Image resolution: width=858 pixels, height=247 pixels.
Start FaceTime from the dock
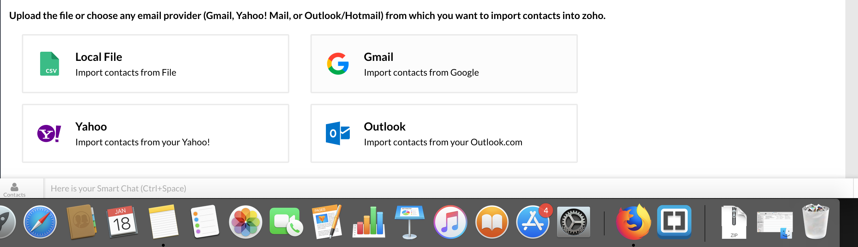286,222
